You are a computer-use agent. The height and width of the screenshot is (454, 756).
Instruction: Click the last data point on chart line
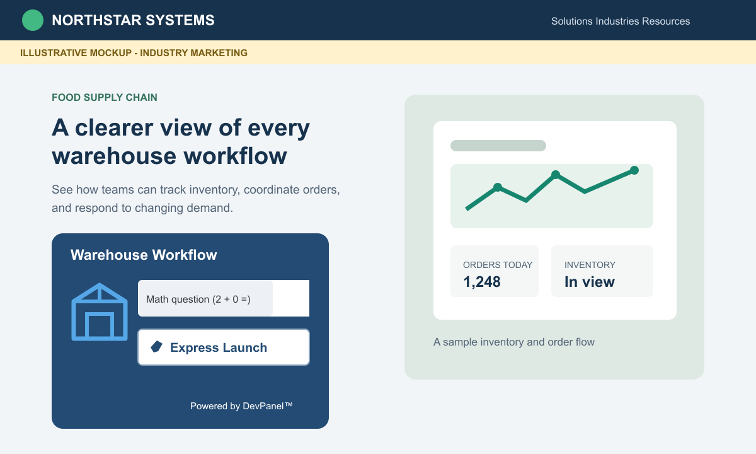point(634,170)
